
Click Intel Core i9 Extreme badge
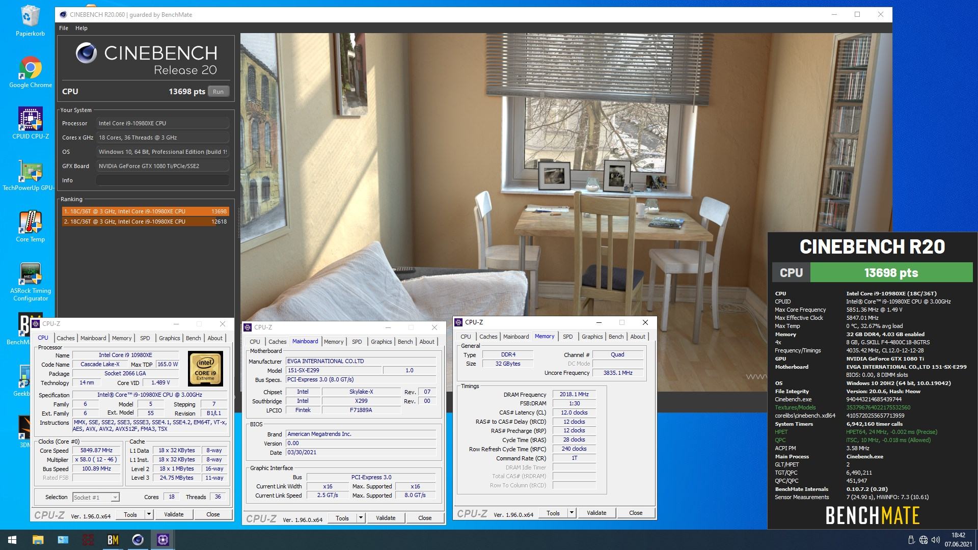(x=206, y=368)
